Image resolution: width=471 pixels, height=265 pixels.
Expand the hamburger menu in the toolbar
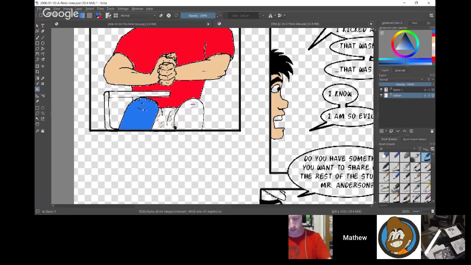431,15
